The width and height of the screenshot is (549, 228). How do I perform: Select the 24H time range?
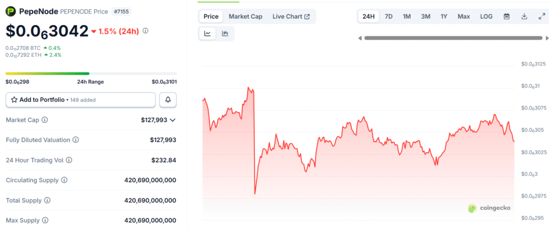368,17
